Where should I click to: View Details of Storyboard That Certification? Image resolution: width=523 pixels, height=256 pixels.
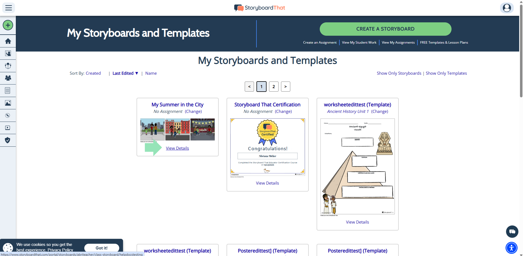coord(267,183)
